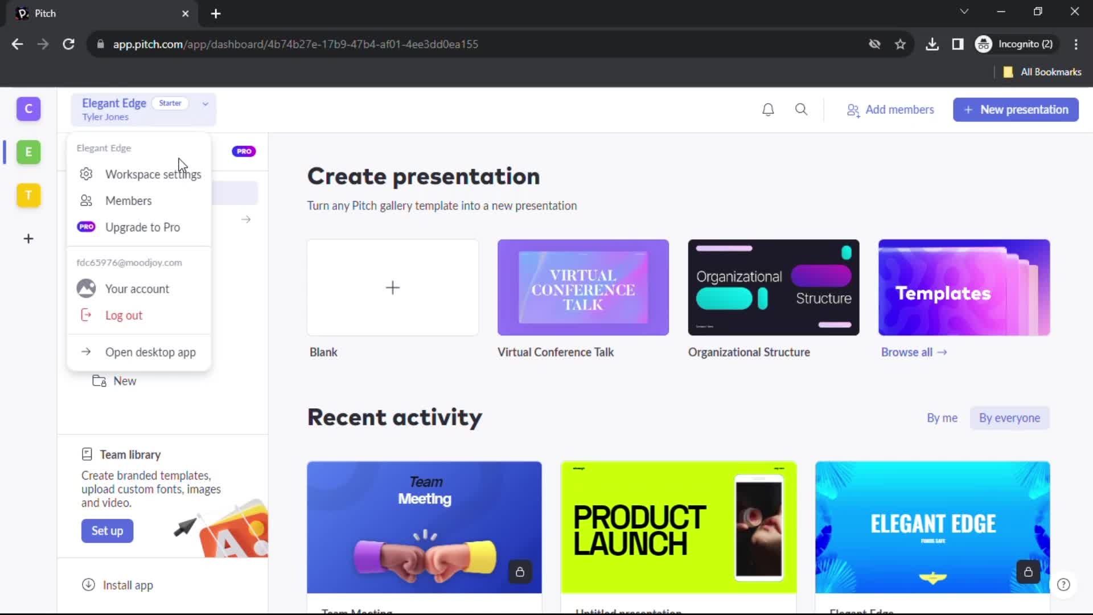
Task: Click Browse all link
Action: (914, 352)
